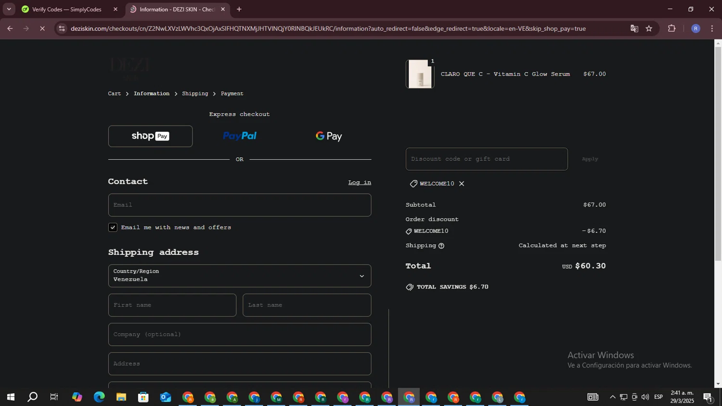Pay with PayPal express checkout
Viewport: 722px width, 406px height.
pos(240,136)
